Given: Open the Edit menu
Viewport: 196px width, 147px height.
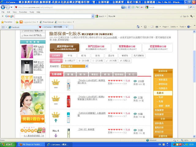Looking at the screenshot, I should pos(9,12).
